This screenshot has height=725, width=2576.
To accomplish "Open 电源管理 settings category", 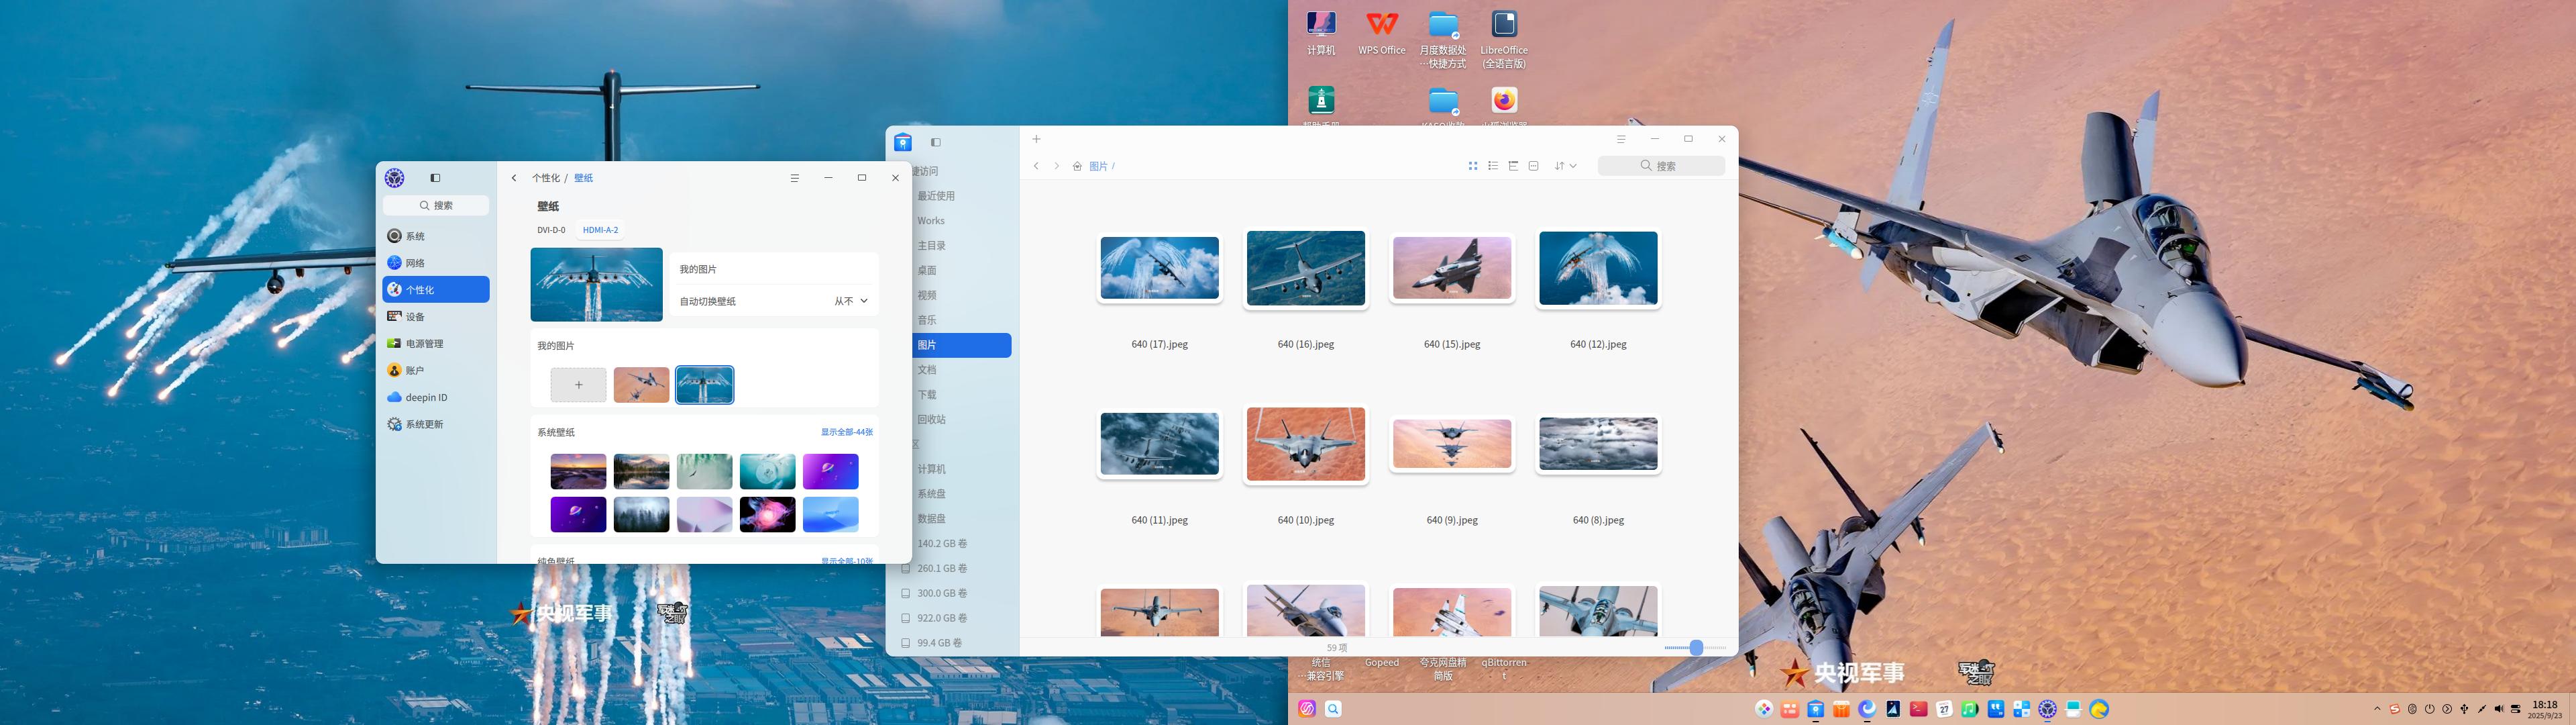I will click(436, 344).
